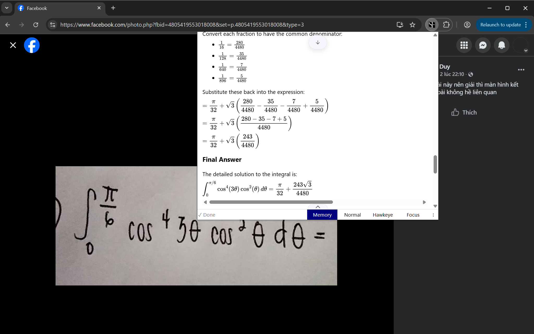Switch to Hawkeye mode
The image size is (534, 334).
tap(383, 215)
